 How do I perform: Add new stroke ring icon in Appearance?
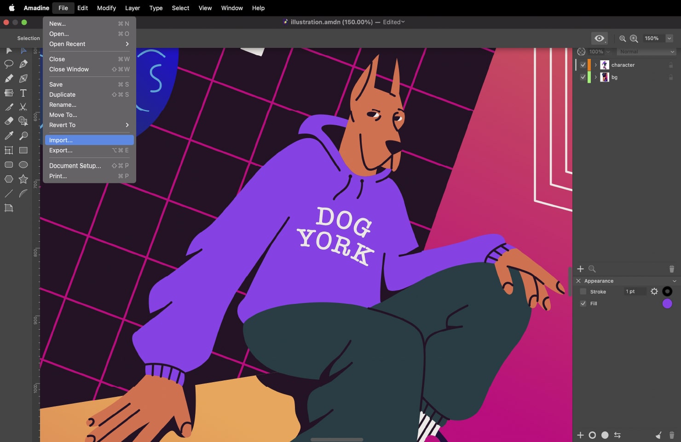(593, 435)
